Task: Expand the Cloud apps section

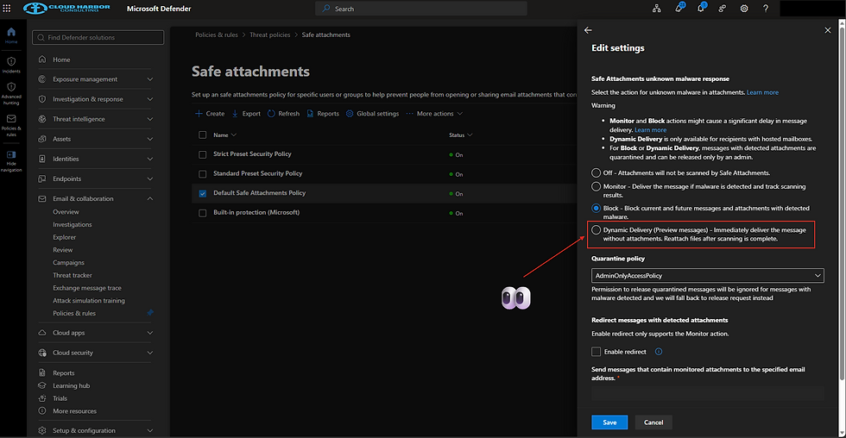Action: click(150, 333)
